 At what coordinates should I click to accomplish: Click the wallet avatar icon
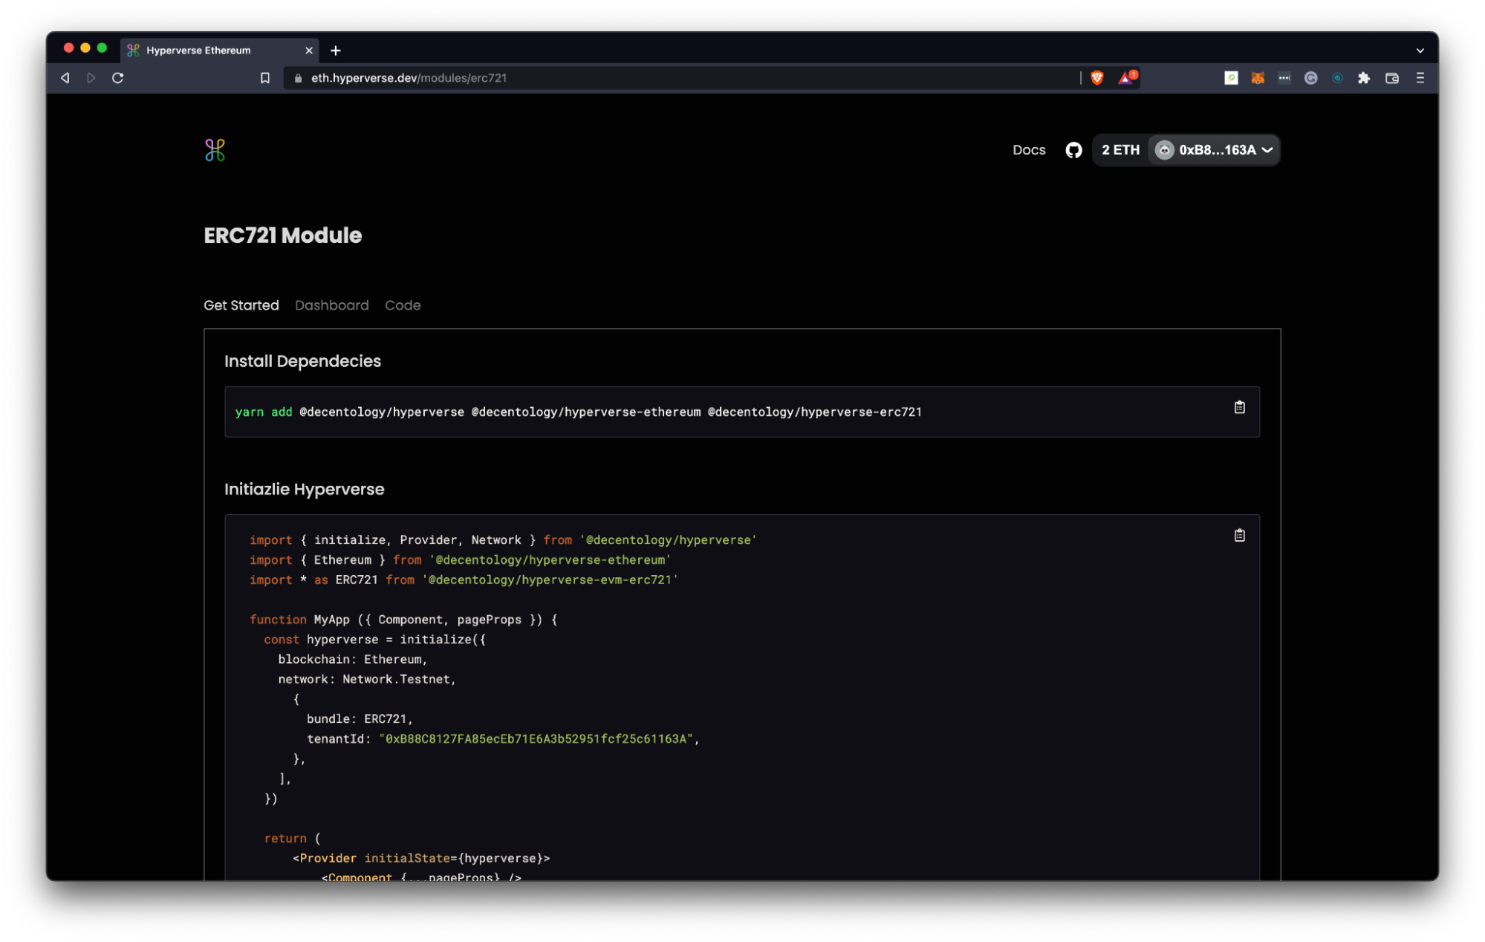(1164, 150)
